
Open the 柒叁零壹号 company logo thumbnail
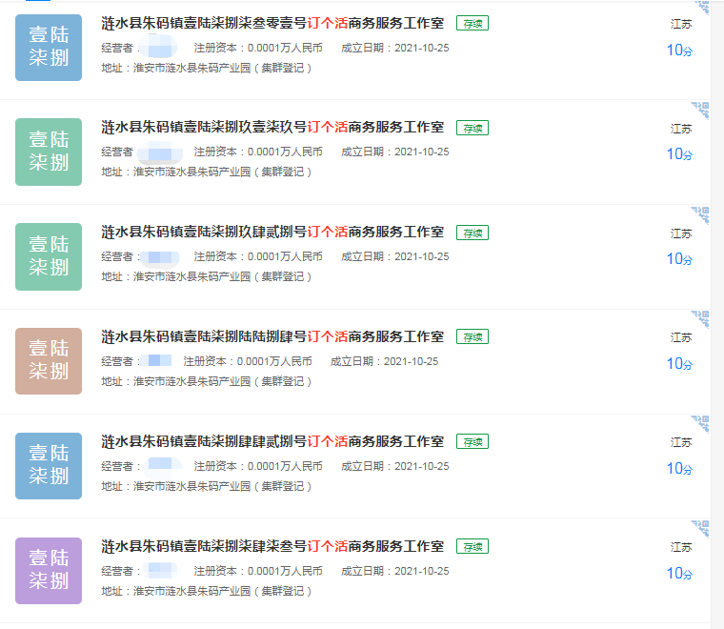point(49,48)
